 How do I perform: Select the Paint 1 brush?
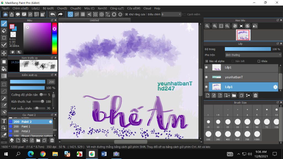tap(31, 126)
